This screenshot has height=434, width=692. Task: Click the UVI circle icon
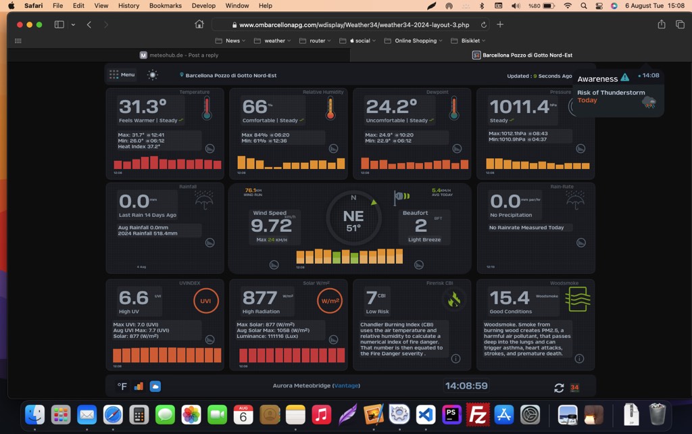pos(206,301)
